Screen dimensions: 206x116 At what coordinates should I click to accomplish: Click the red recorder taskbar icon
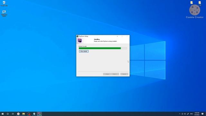click(x=29, y=114)
